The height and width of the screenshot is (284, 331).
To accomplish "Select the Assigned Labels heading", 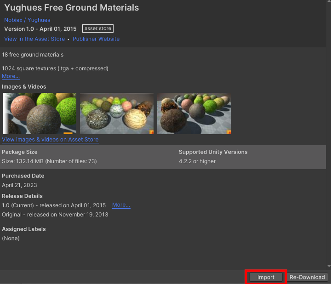I will click(23, 229).
